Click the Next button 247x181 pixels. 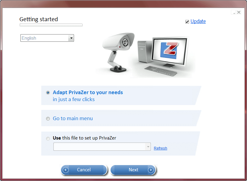[x=133, y=170]
